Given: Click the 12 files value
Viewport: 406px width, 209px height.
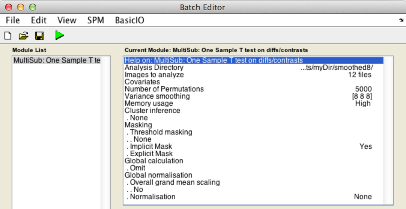Looking at the screenshot, I should (x=360, y=75).
